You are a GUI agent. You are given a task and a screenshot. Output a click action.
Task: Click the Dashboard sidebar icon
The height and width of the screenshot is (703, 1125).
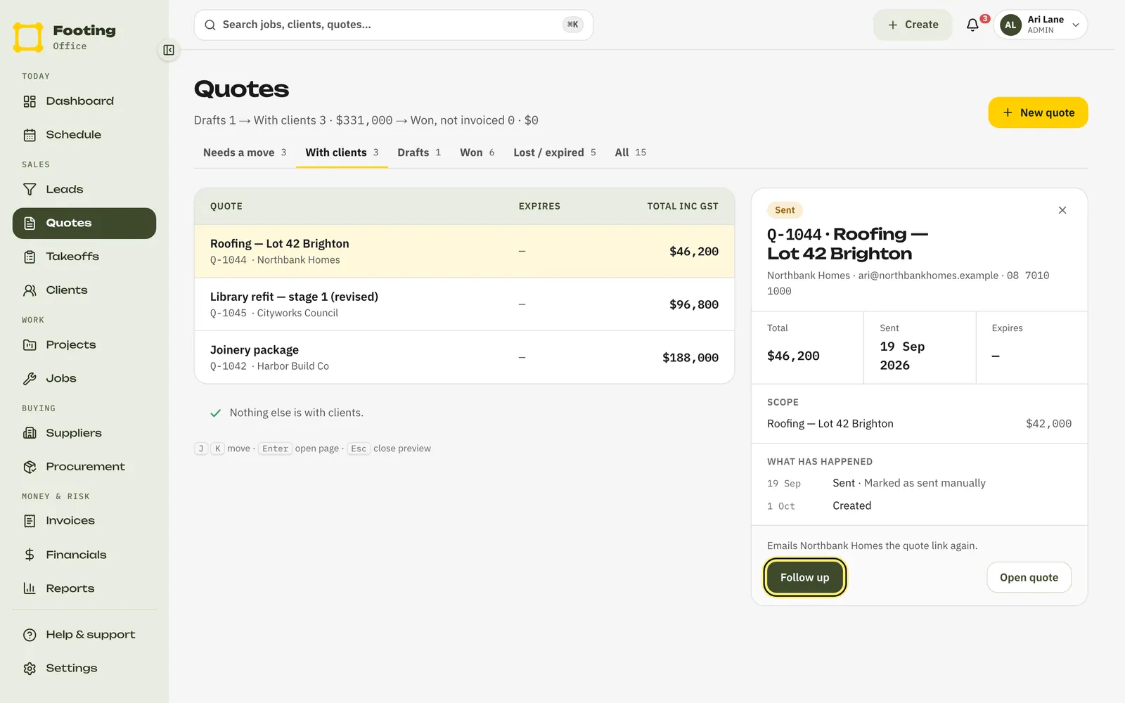[30, 101]
